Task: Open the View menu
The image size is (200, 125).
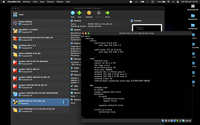Action: [x=35, y=2]
